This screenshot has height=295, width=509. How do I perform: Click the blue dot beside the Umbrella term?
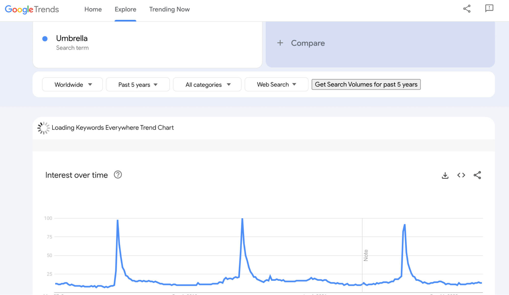tap(45, 38)
